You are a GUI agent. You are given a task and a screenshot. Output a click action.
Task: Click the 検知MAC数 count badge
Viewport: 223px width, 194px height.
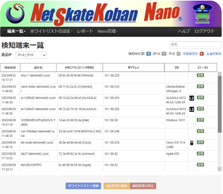click(148, 54)
